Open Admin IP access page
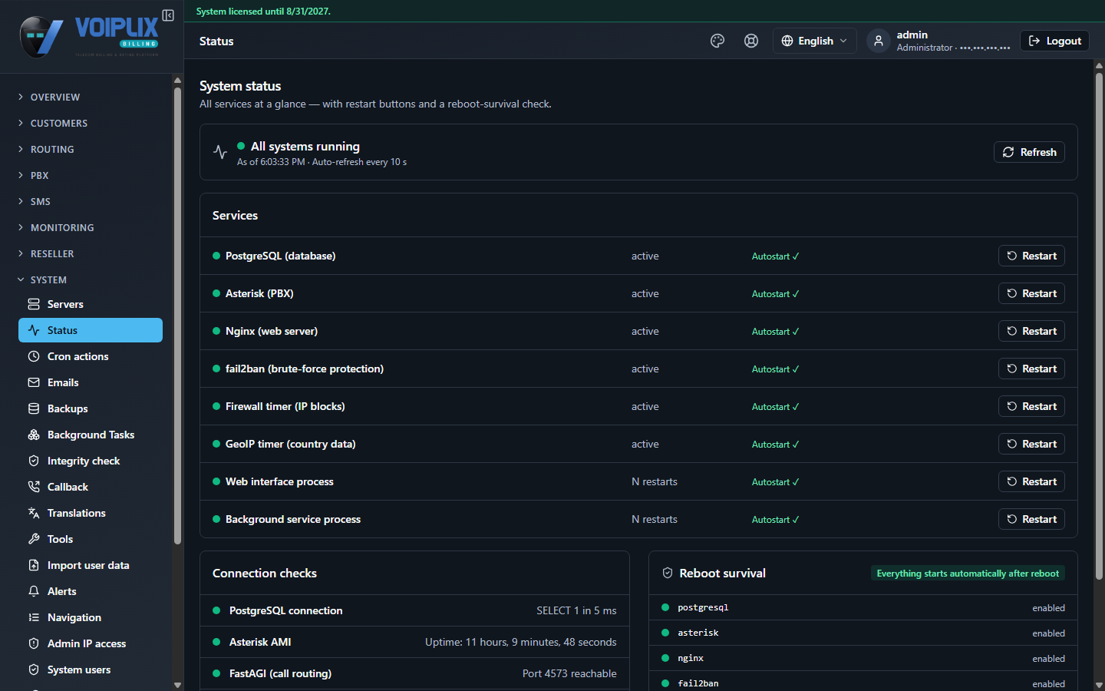This screenshot has width=1105, height=691. (x=91, y=643)
